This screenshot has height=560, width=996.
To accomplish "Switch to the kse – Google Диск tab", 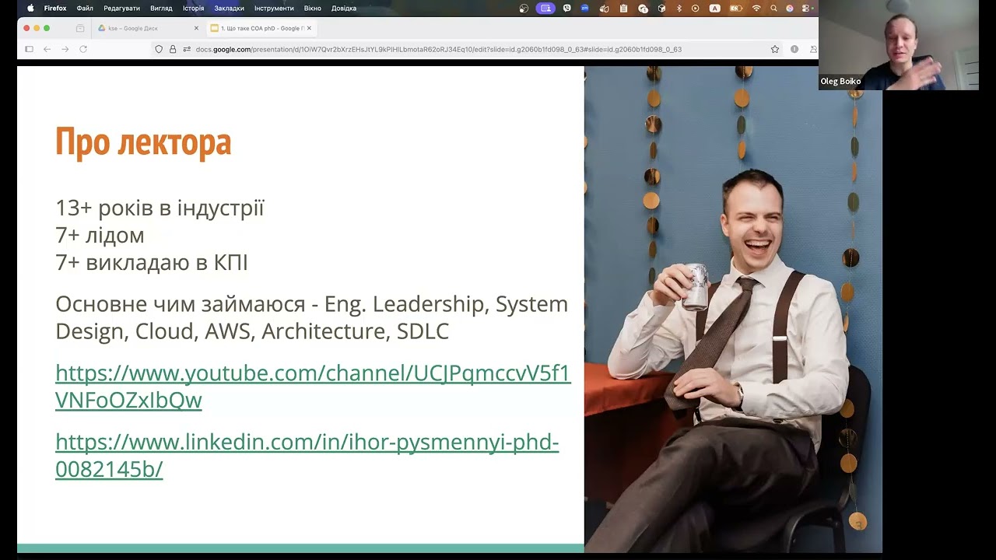I will tap(148, 28).
